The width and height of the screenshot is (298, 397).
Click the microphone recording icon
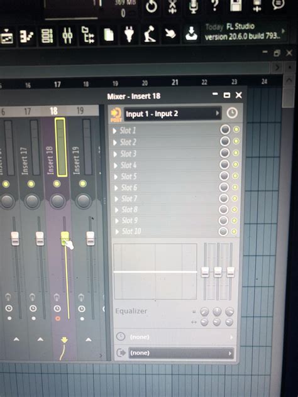point(194,6)
